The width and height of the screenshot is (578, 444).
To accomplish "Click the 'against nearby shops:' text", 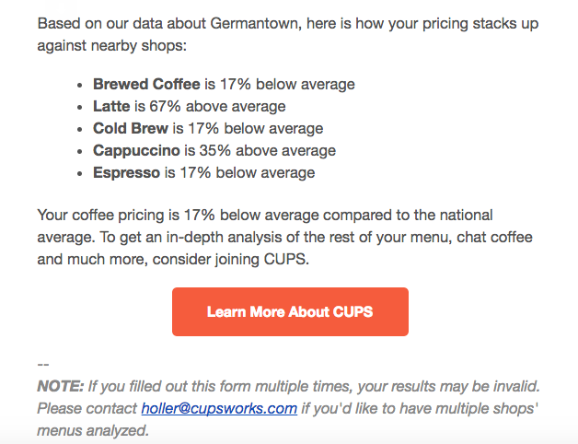I will tap(112, 46).
